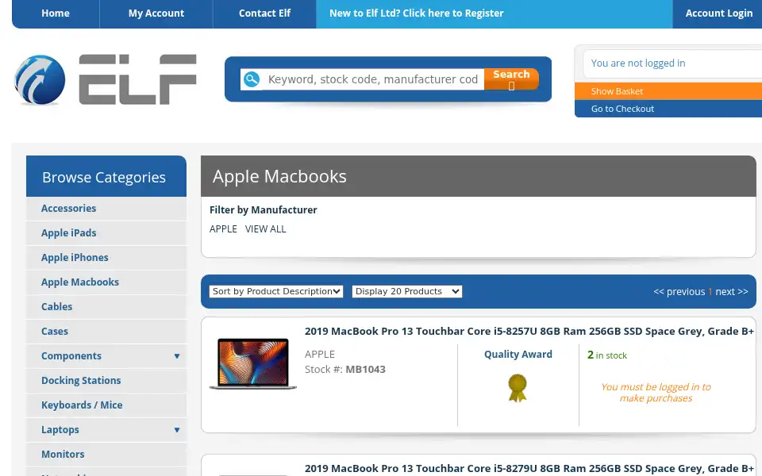Browse the Cables category
The height and width of the screenshot is (476, 762).
tap(106, 307)
